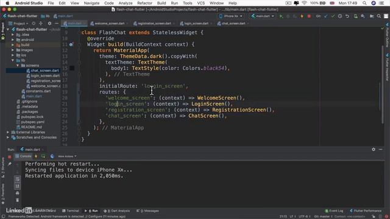This screenshot has width=390, height=219.
Task: Click the Project panel locate/scroll-from-source icon
Action: (34, 23)
